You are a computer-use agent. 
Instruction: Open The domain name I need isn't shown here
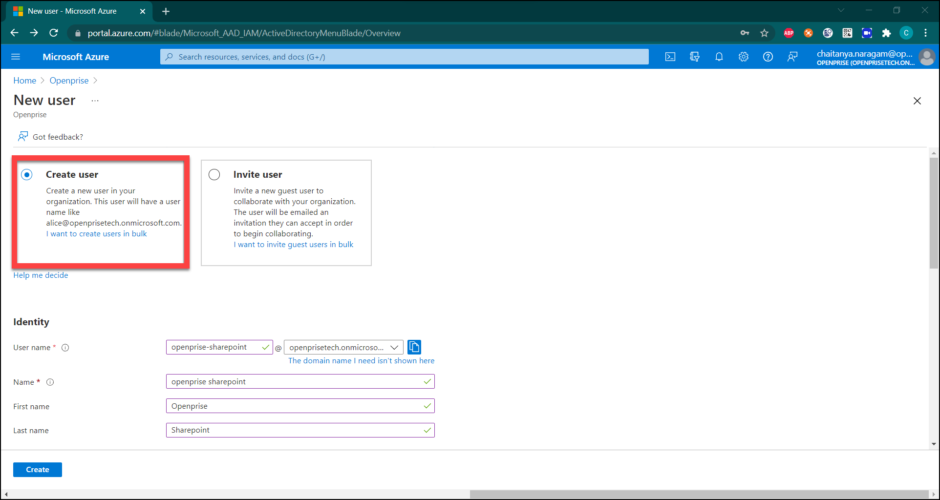coord(361,361)
